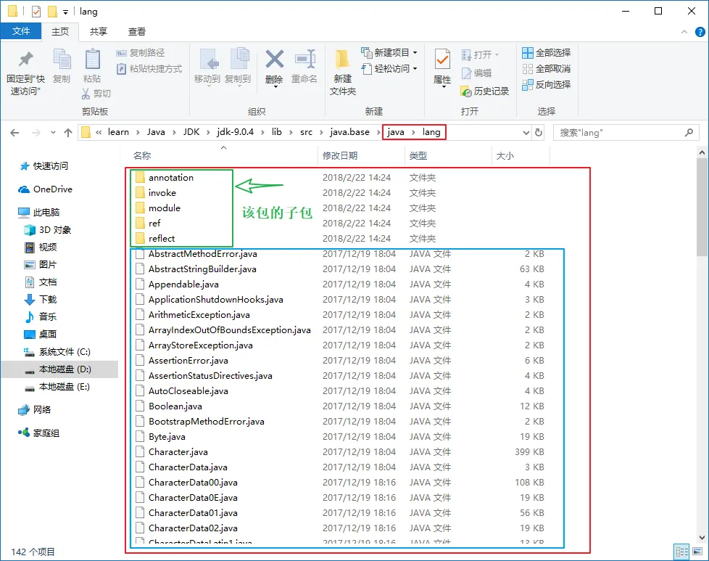The width and height of the screenshot is (709, 561).
Task: Click the search lang input box
Action: [x=620, y=133]
